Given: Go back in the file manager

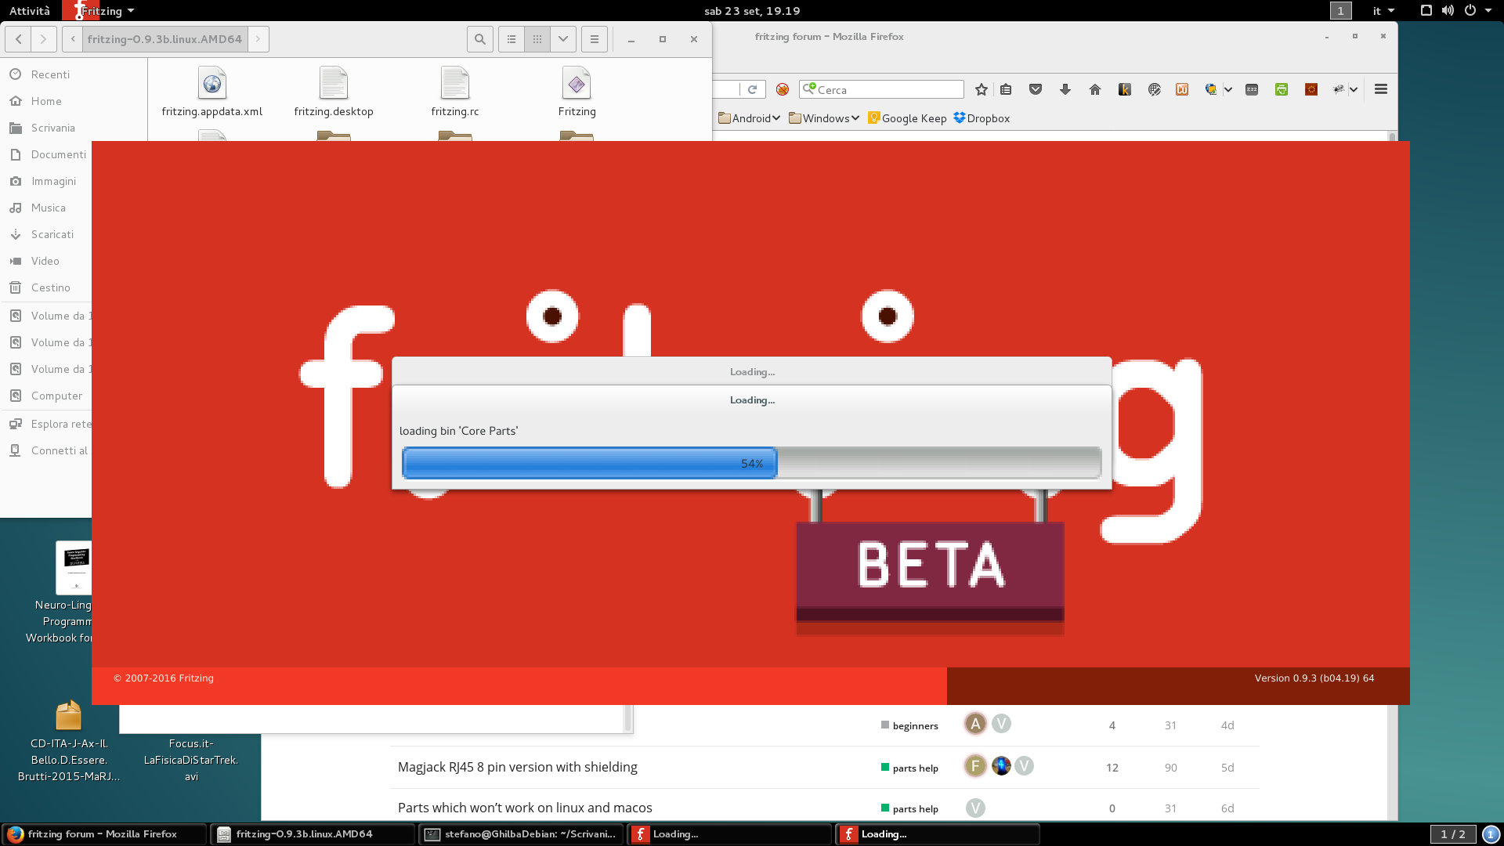Looking at the screenshot, I should pos(19,39).
